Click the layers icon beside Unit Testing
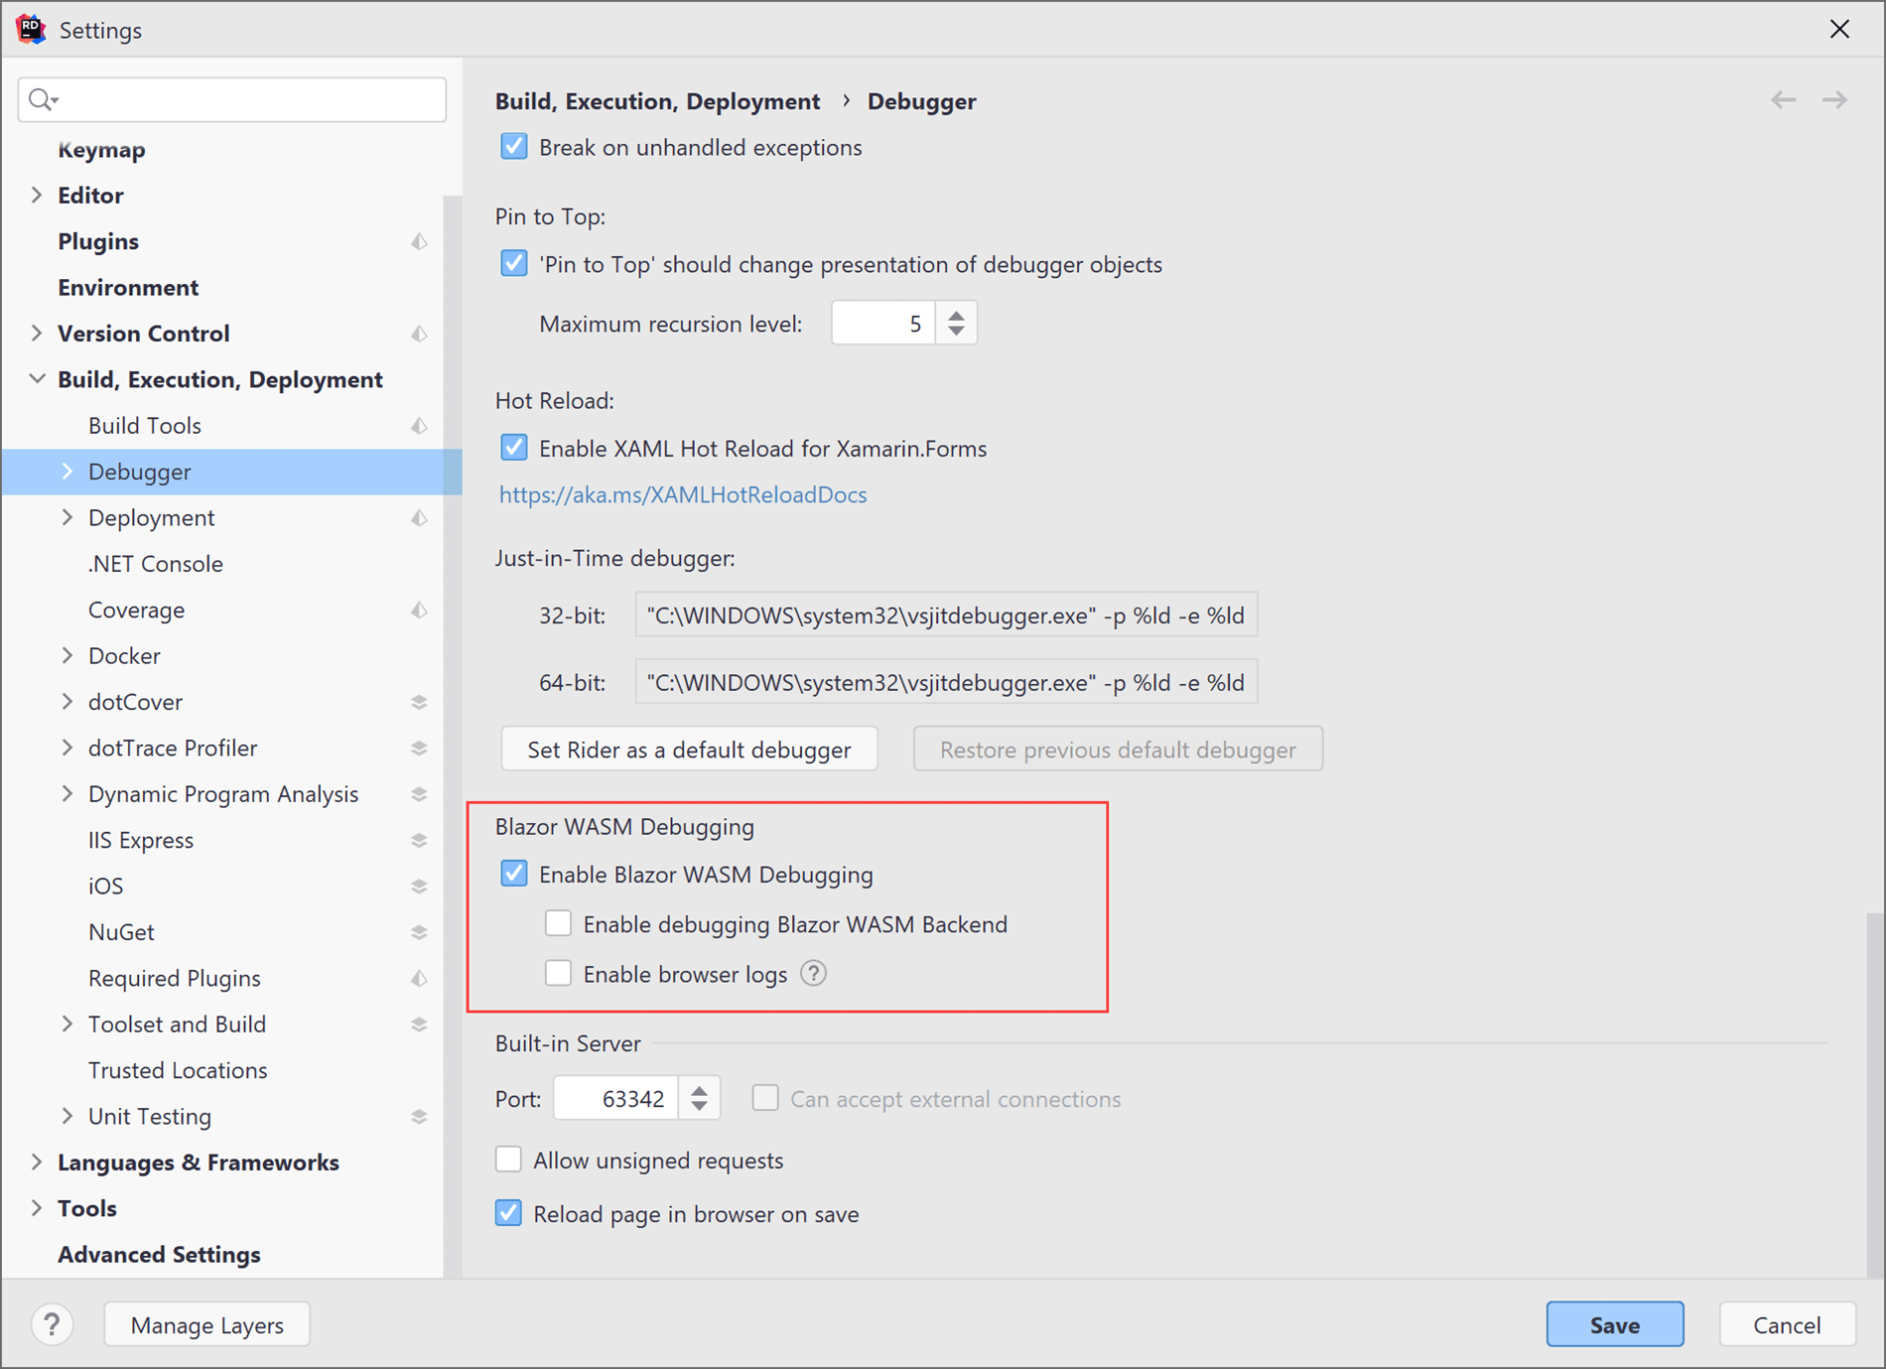 420,1116
